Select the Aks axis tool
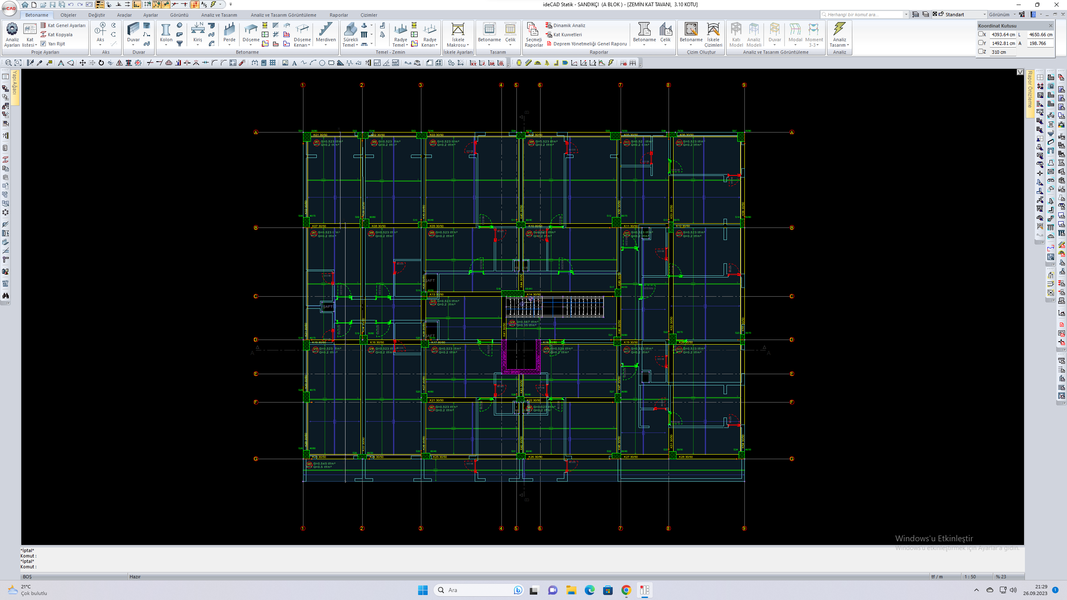Viewport: 1067px width, 600px height. 100,33
